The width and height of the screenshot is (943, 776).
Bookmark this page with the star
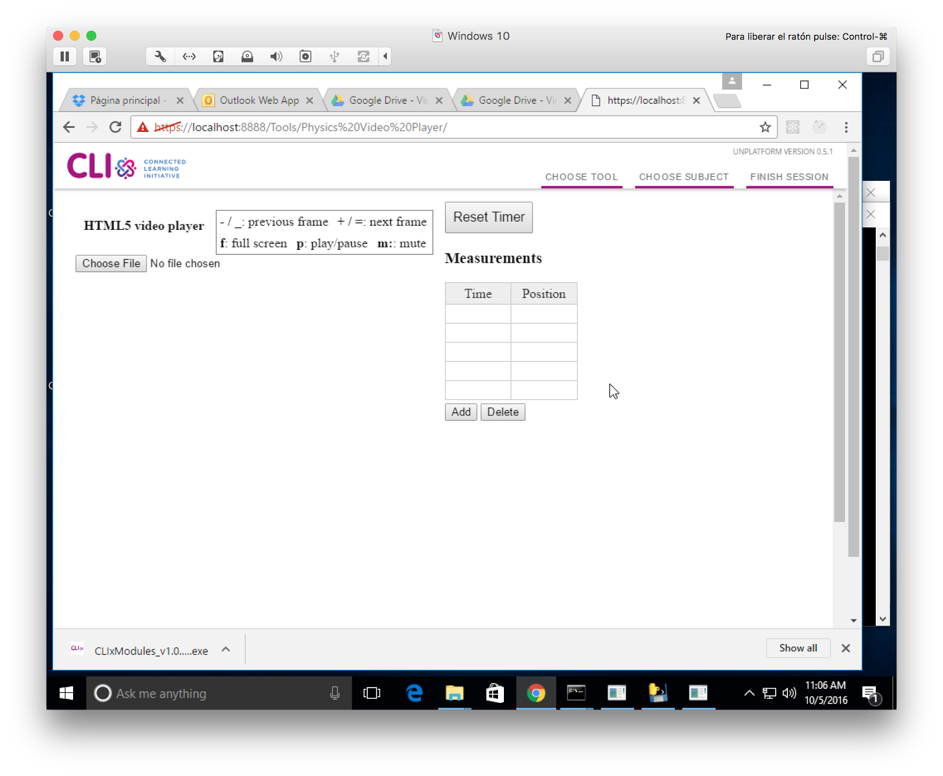(x=765, y=127)
